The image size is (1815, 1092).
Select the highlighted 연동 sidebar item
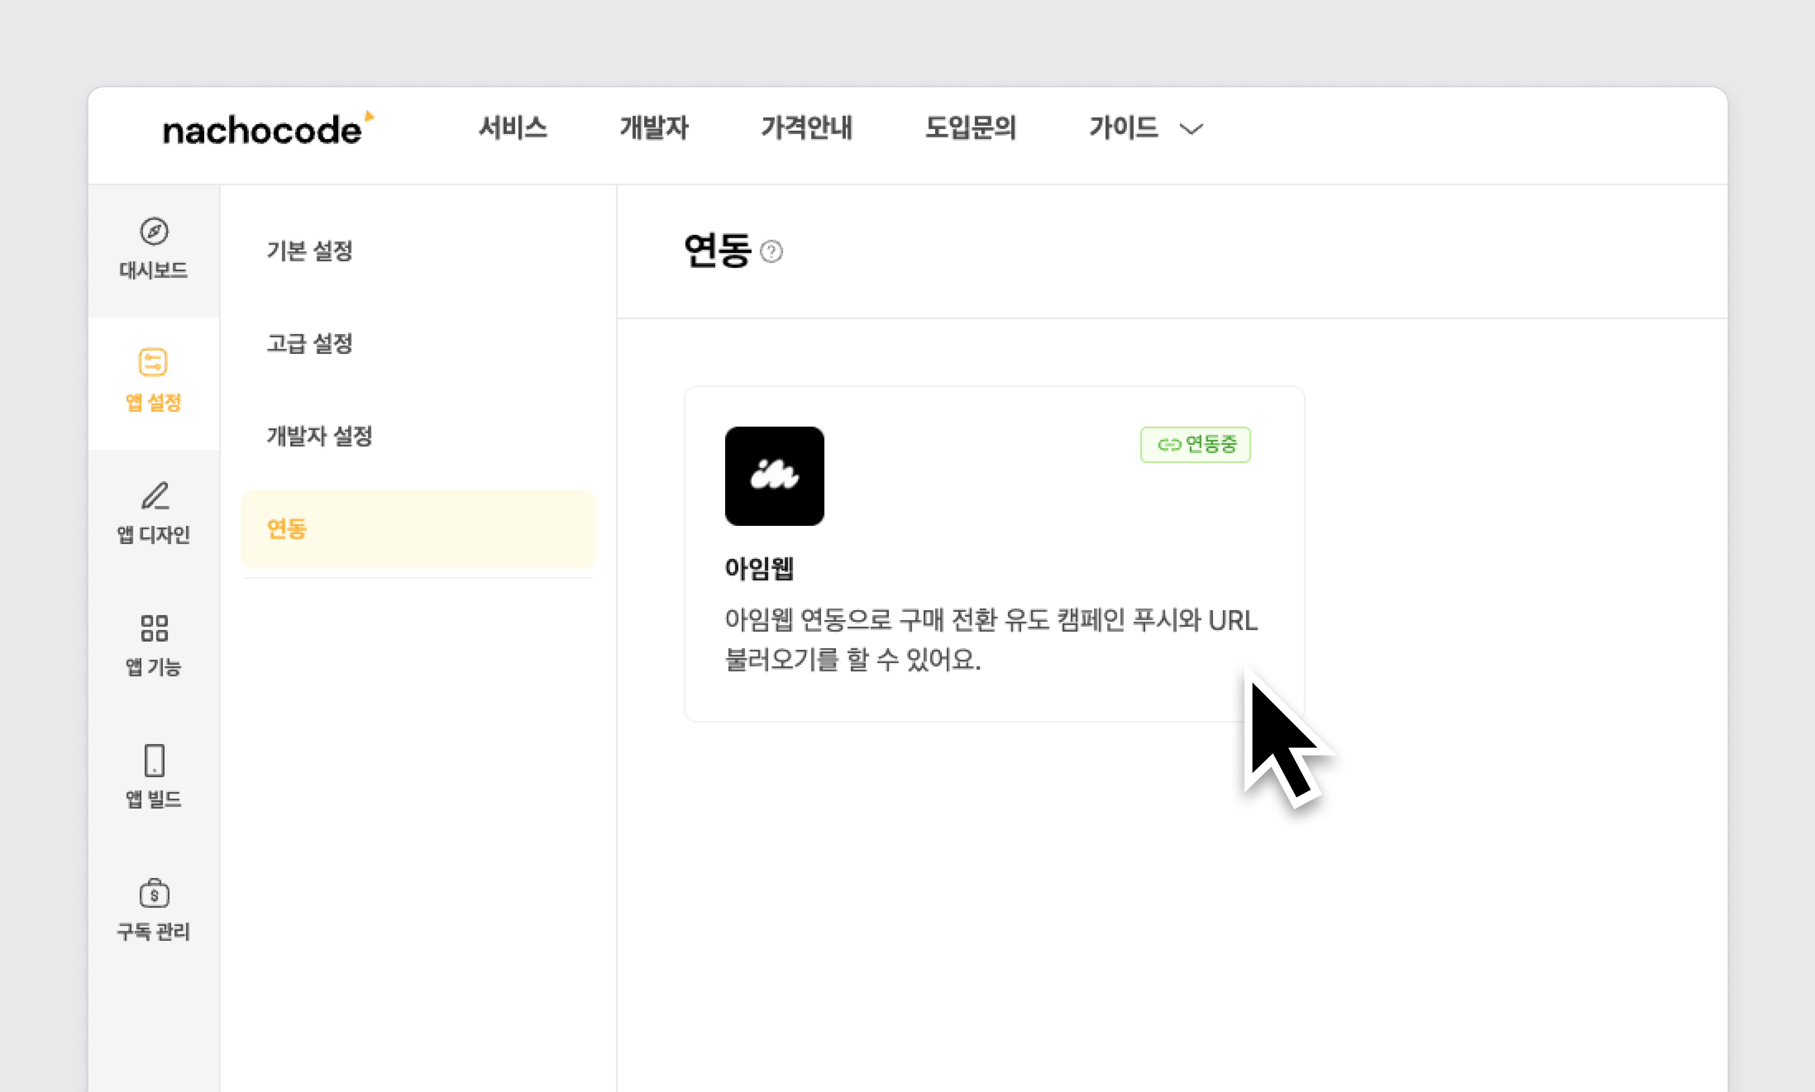(x=417, y=529)
